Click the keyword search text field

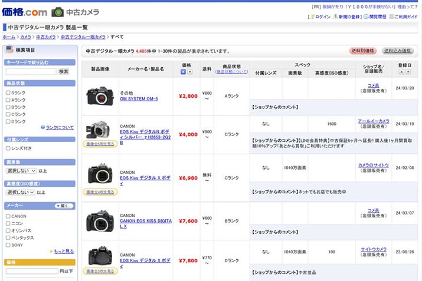click(x=31, y=71)
